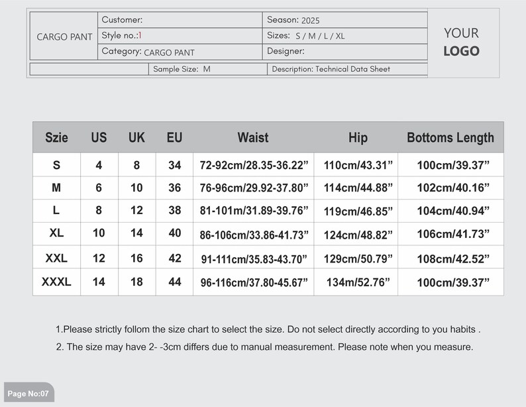Click the Customer field

pos(180,20)
